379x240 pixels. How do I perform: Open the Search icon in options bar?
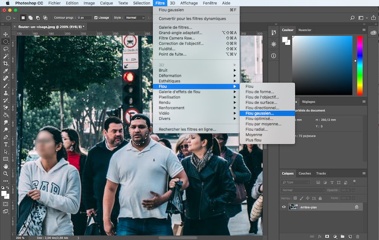352,18
